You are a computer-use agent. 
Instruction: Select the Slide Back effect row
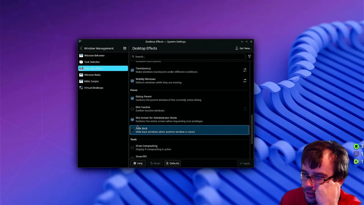click(189, 130)
